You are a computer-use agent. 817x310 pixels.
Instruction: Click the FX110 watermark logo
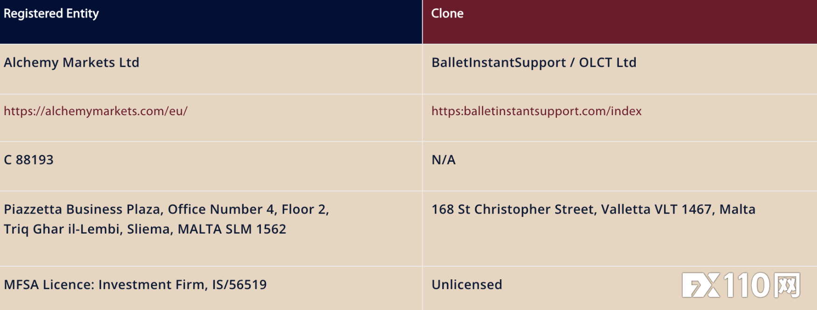coord(741,285)
